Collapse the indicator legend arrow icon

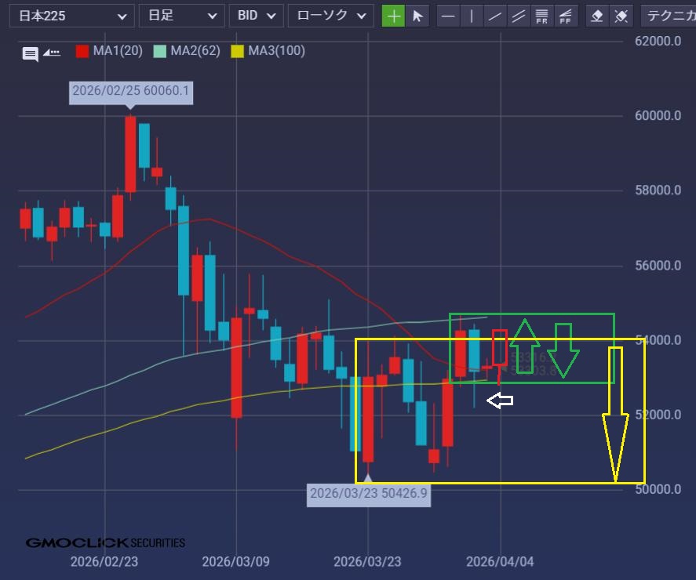(52, 53)
